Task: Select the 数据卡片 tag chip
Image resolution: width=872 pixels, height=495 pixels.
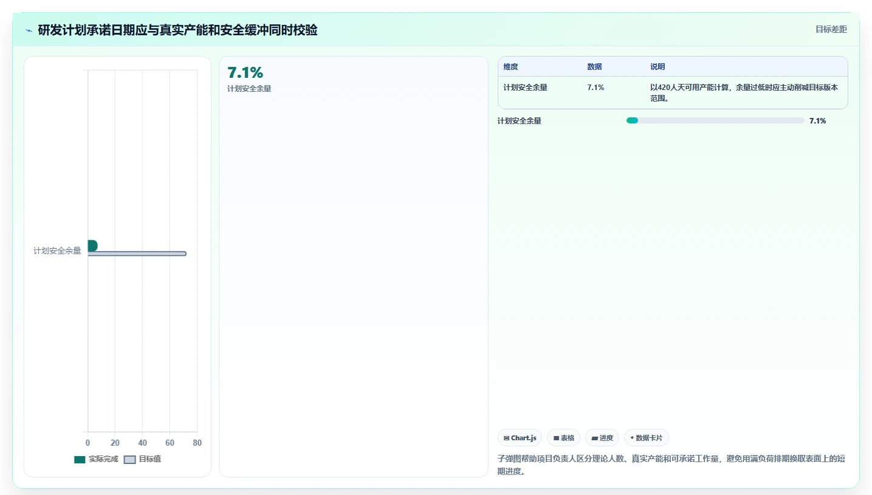Action: (647, 438)
